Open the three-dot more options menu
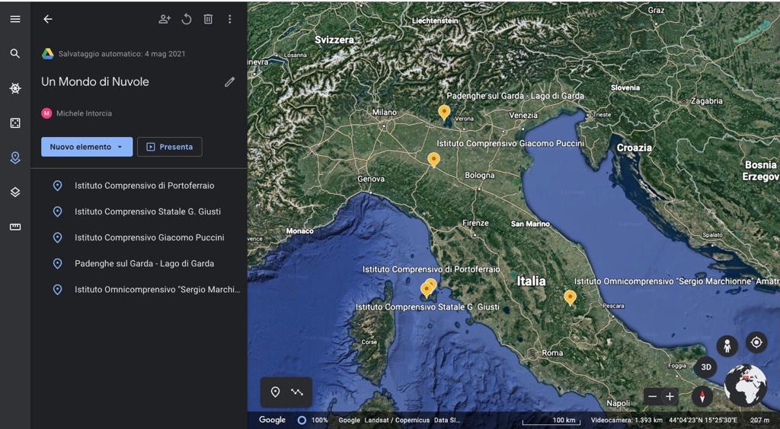The width and height of the screenshot is (780, 429). coord(230,19)
